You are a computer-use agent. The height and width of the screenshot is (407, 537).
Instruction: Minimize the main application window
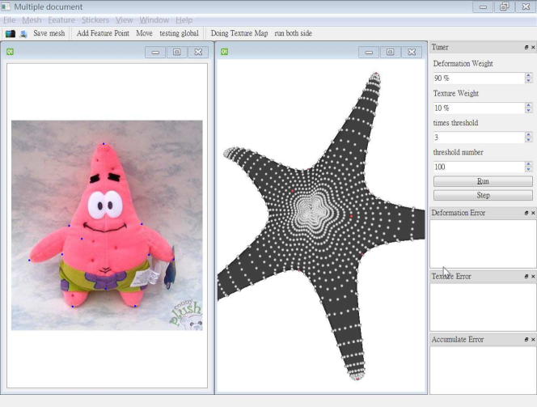coord(483,6)
